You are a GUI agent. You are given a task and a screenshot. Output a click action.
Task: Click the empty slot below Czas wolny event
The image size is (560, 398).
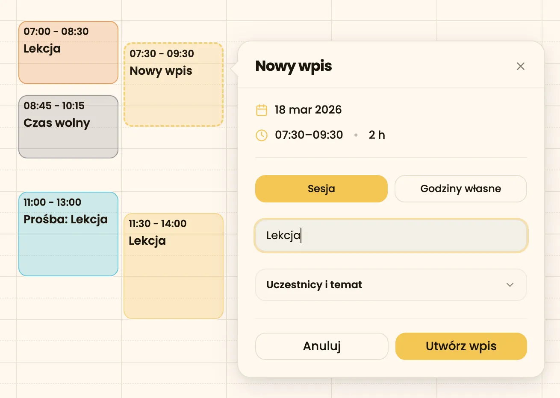(x=68, y=175)
